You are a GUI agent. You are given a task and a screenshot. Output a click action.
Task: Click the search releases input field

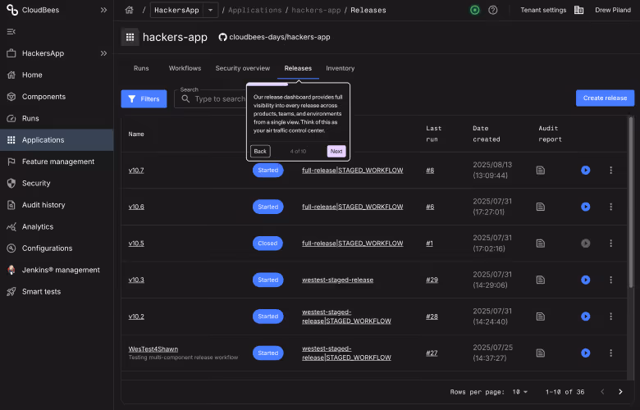tap(211, 98)
